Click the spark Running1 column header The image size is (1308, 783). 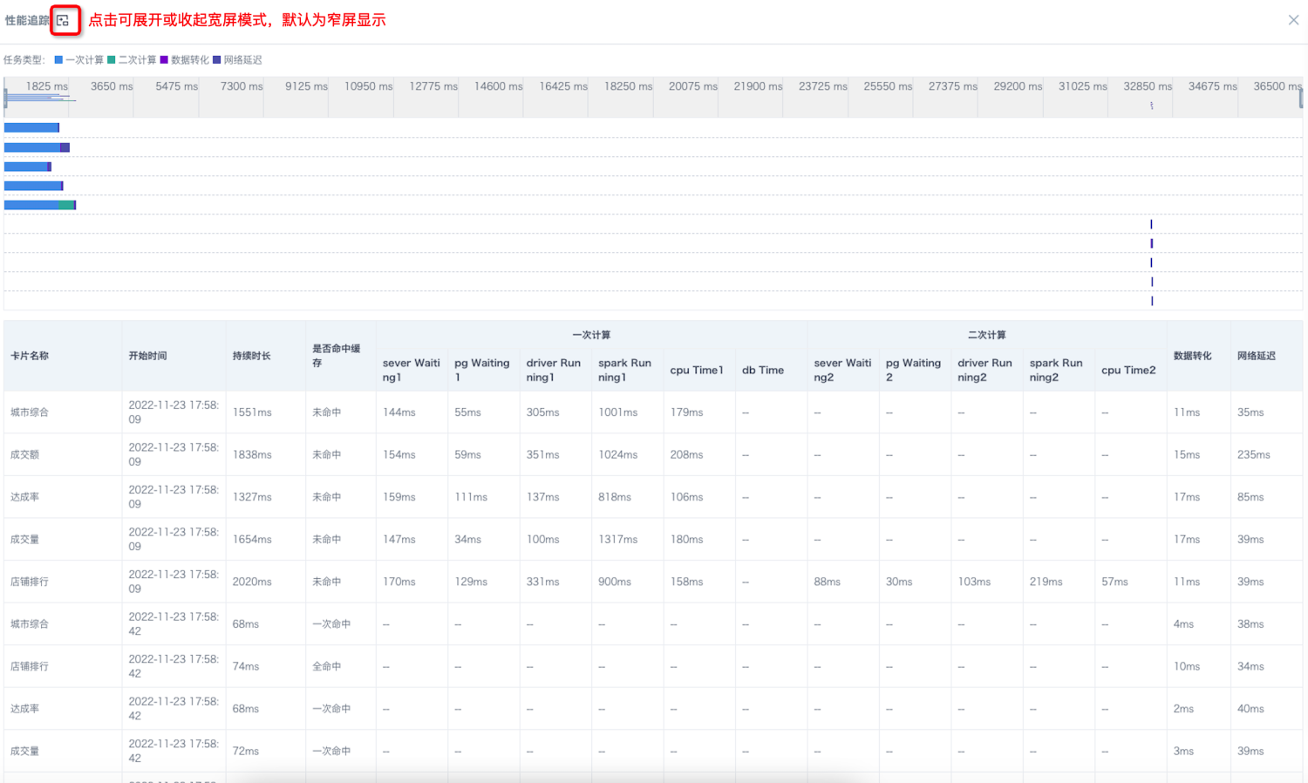click(625, 370)
